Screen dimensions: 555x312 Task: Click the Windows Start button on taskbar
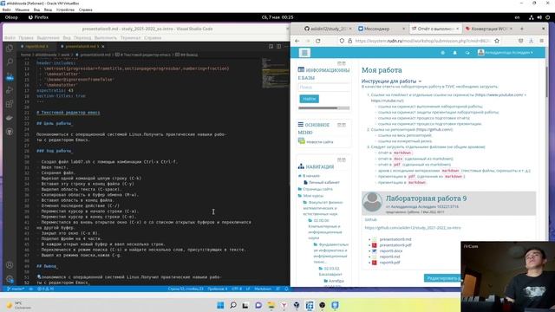[x=220, y=305]
